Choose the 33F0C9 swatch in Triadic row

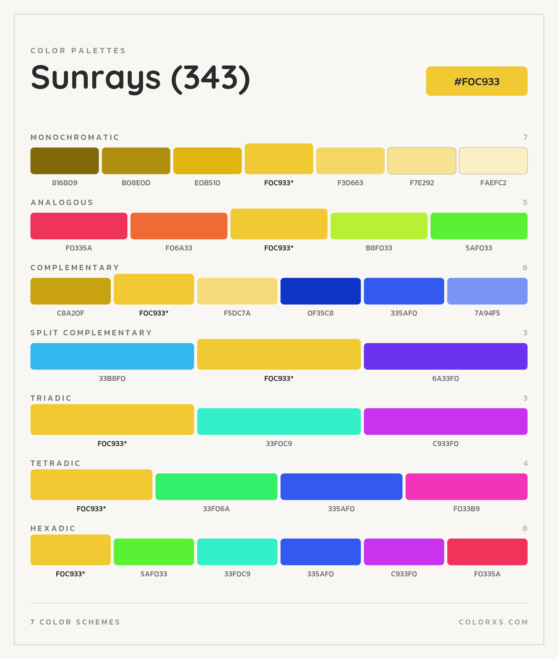click(279, 421)
